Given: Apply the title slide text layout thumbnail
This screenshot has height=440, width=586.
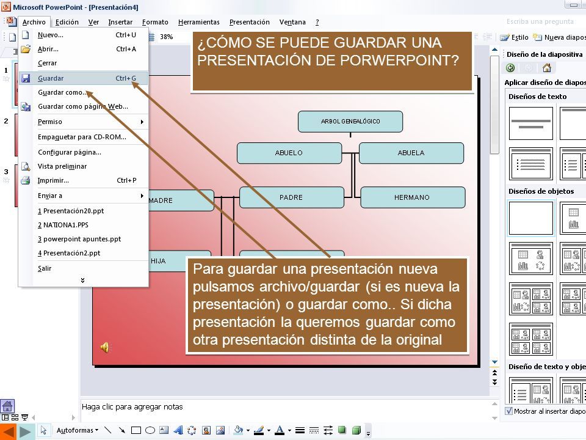Looking at the screenshot, I should coord(530,123).
